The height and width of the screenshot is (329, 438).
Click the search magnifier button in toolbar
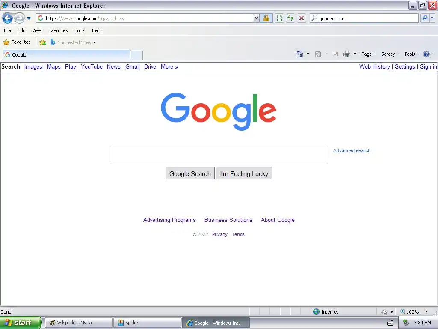click(425, 18)
